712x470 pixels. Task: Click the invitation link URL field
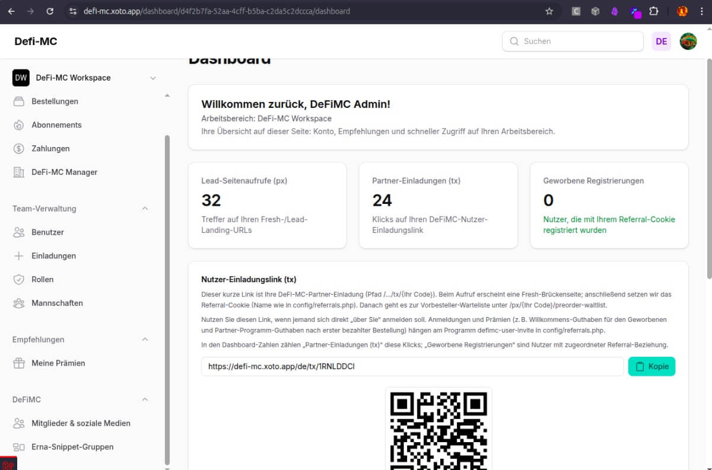[412, 366]
